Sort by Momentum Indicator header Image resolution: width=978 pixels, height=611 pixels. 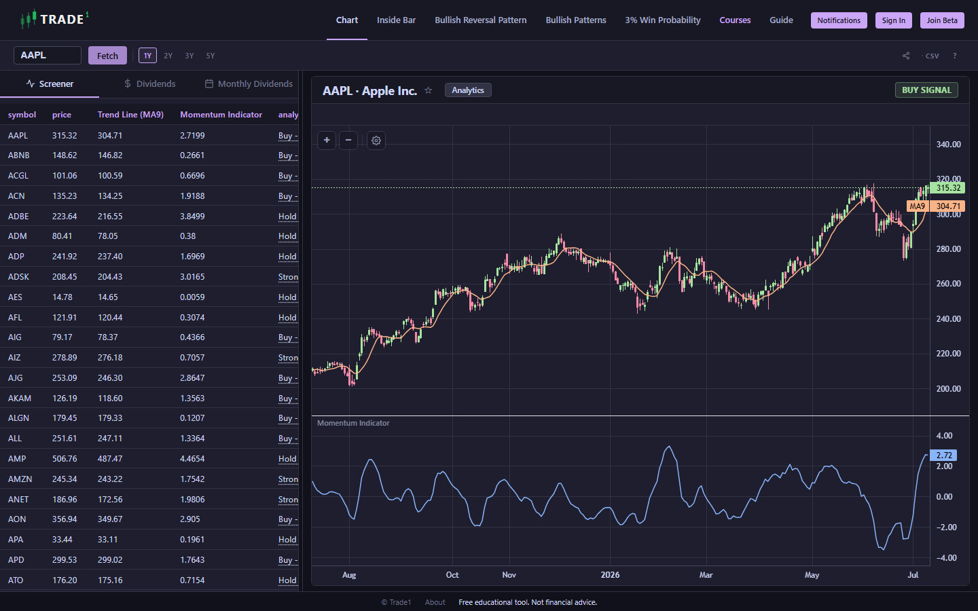221,115
